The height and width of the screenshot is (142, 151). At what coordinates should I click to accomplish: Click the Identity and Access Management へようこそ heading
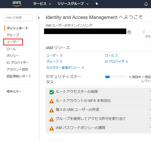[x=94, y=17]
